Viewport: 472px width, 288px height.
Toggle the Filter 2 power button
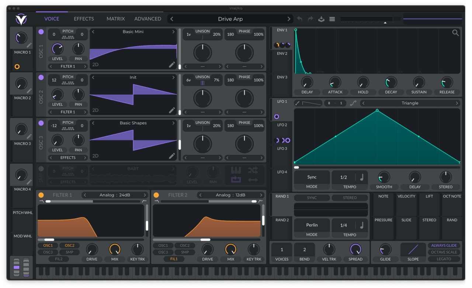(x=156, y=195)
